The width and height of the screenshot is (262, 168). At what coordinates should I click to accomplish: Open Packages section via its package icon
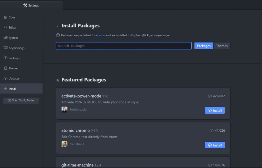point(6,58)
